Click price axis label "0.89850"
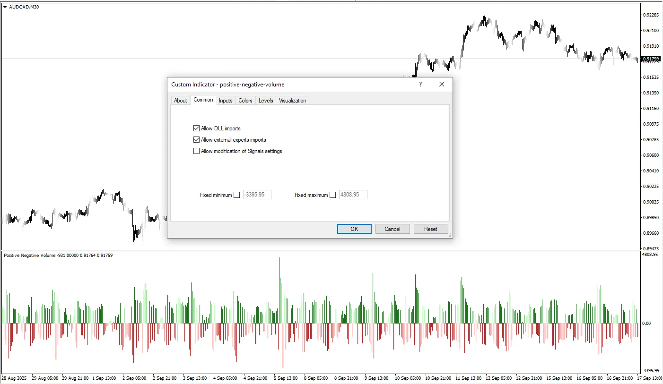The image size is (663, 384). [651, 218]
